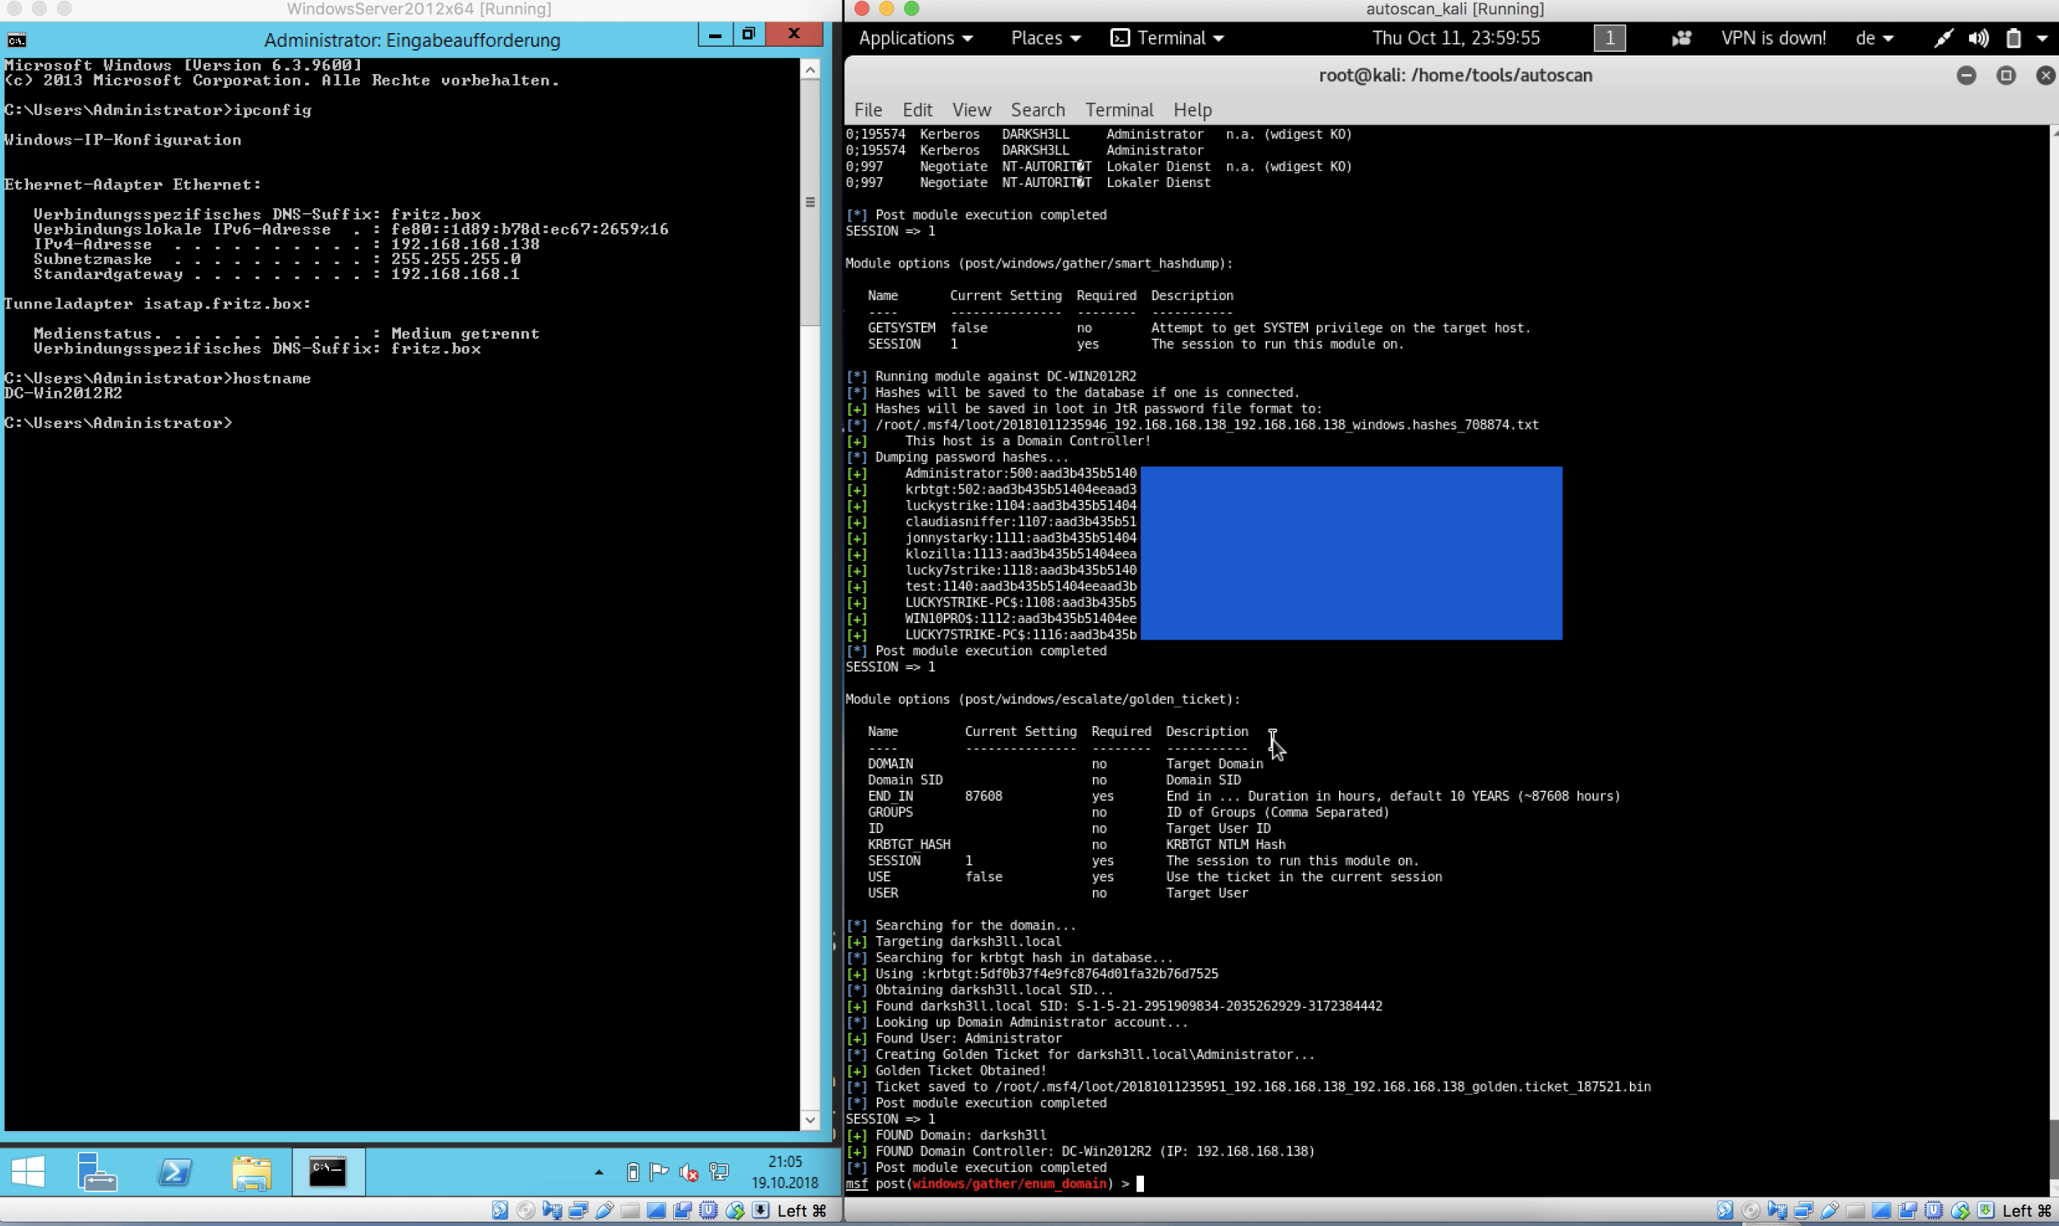Open shared folders indicator in WindowsServer VM status bar
The width and height of the screenshot is (2059, 1226).
tap(630, 1210)
